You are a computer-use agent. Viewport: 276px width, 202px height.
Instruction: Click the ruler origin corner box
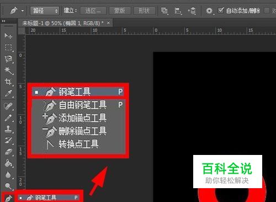22,30
